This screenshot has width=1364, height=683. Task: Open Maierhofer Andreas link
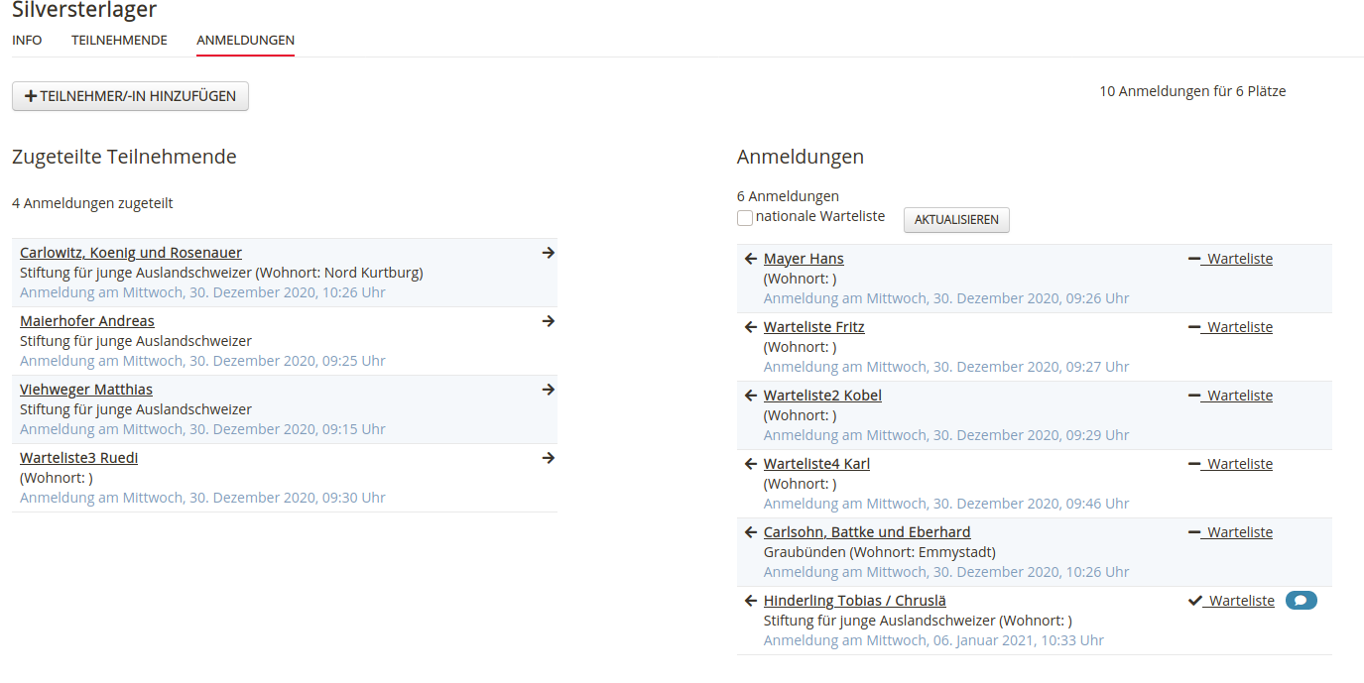[x=87, y=321]
